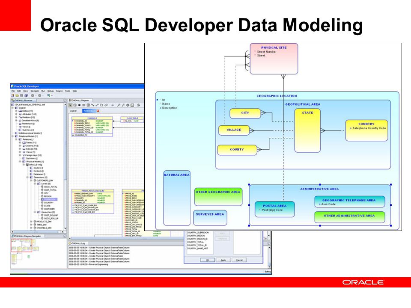
Task: Open the Navigate menu
Action: (x=35, y=91)
